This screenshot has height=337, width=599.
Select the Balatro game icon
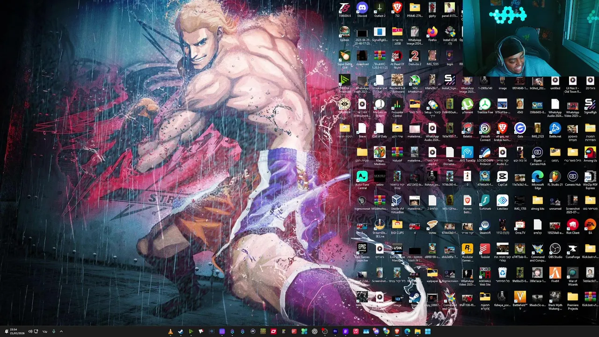pos(467,131)
